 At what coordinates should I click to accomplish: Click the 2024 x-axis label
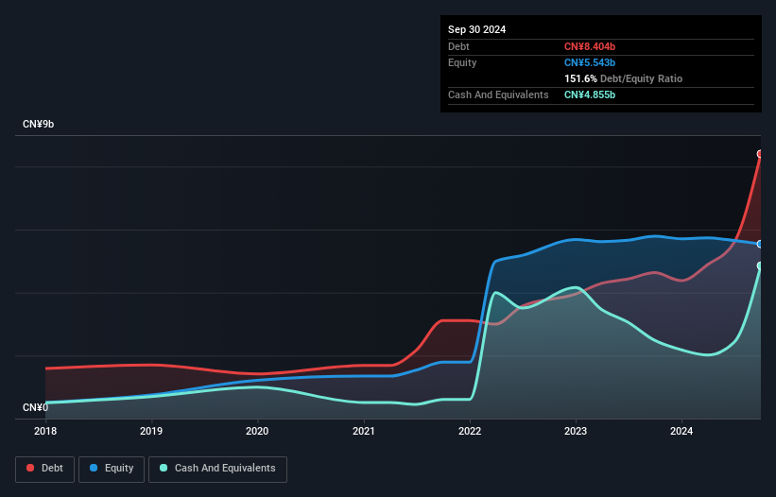click(681, 431)
